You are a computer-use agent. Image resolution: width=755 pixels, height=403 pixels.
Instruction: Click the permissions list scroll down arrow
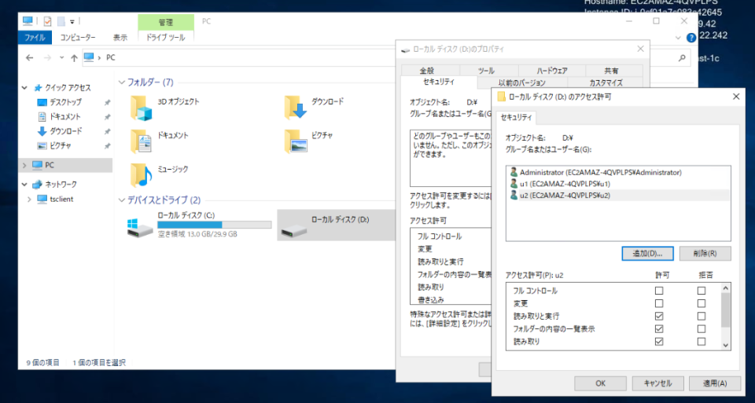726,345
